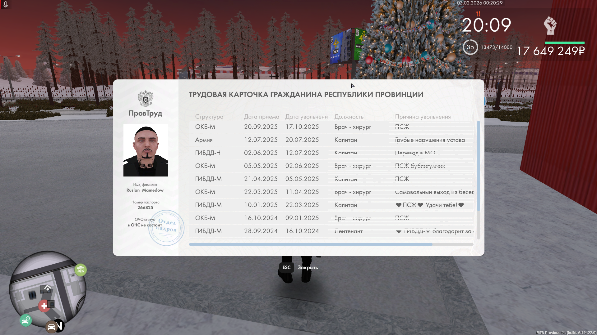The width and height of the screenshot is (597, 335).
Task: Click the Причина увольнения column header
Action: (x=423, y=117)
